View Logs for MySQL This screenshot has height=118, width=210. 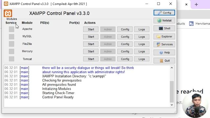[x=142, y=37]
